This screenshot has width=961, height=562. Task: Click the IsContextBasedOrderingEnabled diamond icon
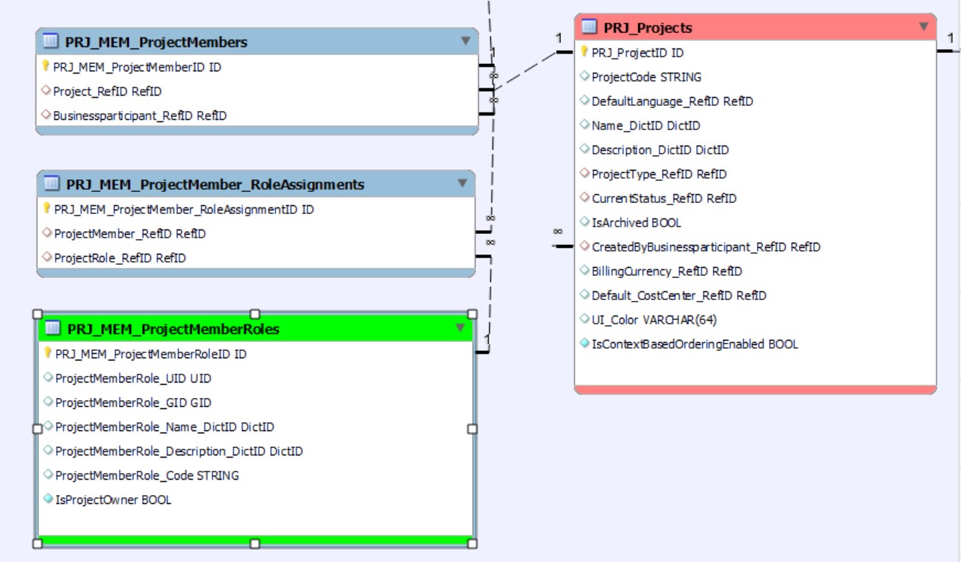[x=584, y=344]
